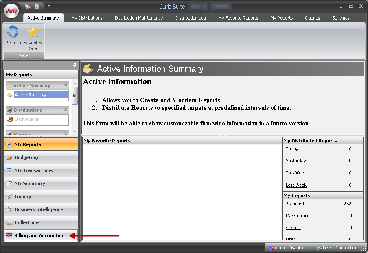Click the Direct Connection status indicator

click(320, 248)
